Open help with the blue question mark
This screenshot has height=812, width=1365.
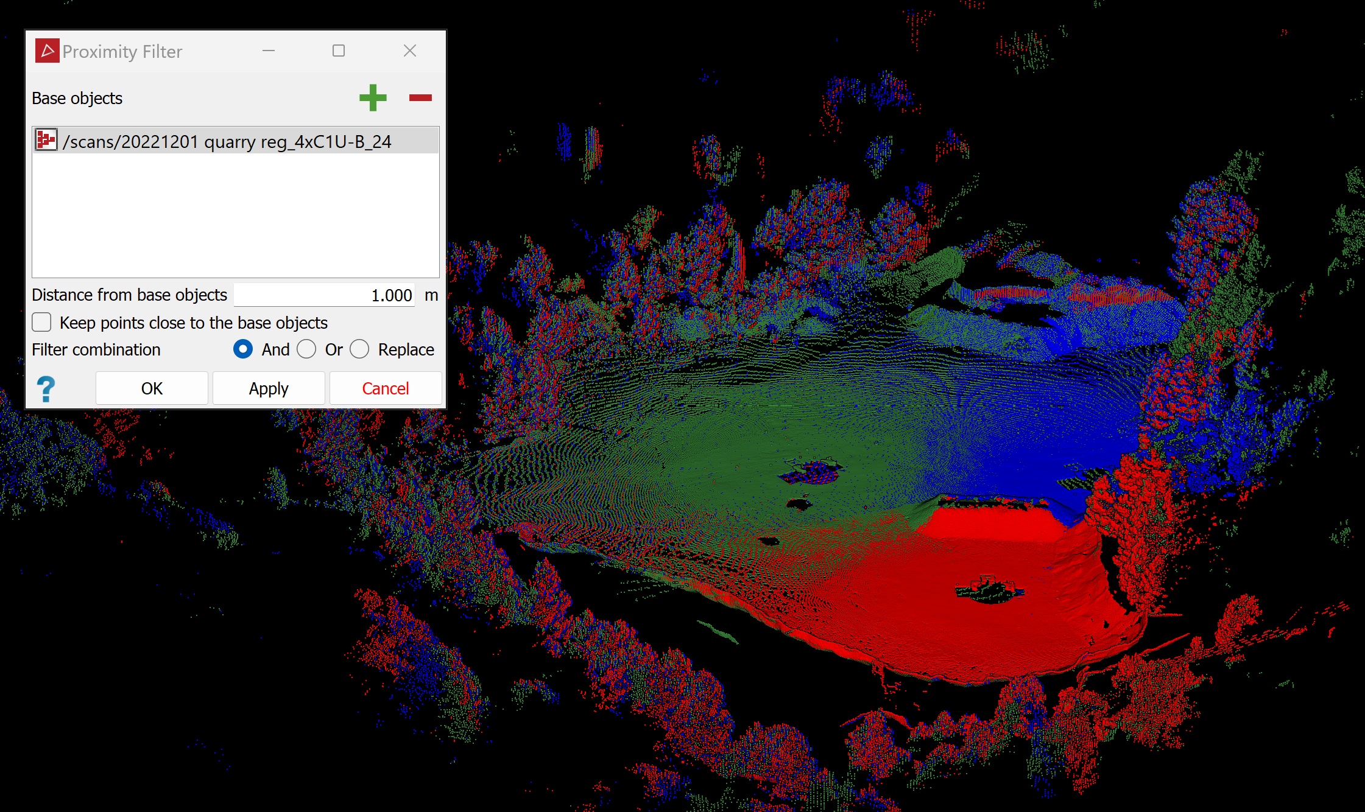click(x=46, y=388)
